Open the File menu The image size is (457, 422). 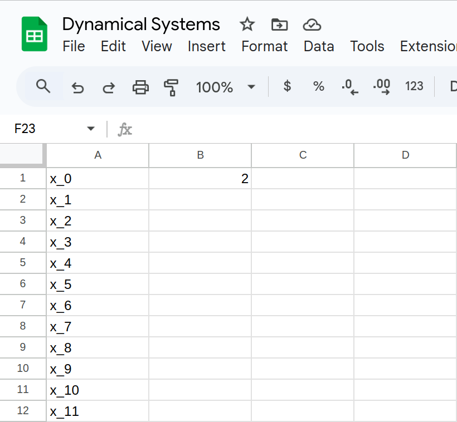point(74,46)
